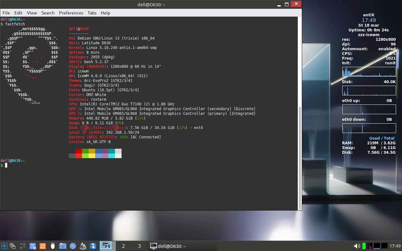Open the Search menu
Viewport: 402px width, 251px height.
click(48, 13)
